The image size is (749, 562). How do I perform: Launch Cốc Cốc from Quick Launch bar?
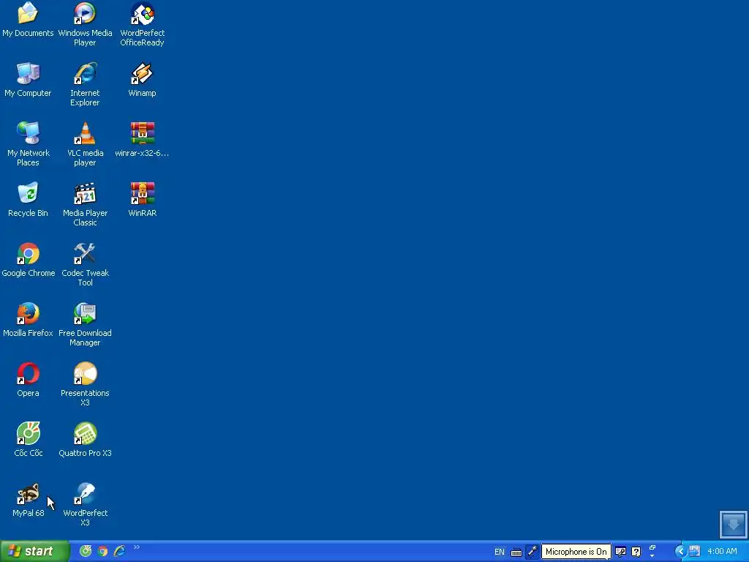(86, 552)
